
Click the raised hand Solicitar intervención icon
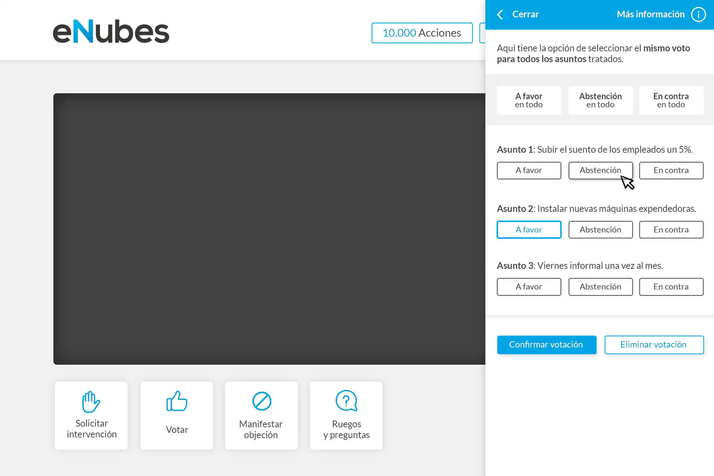pos(91,402)
